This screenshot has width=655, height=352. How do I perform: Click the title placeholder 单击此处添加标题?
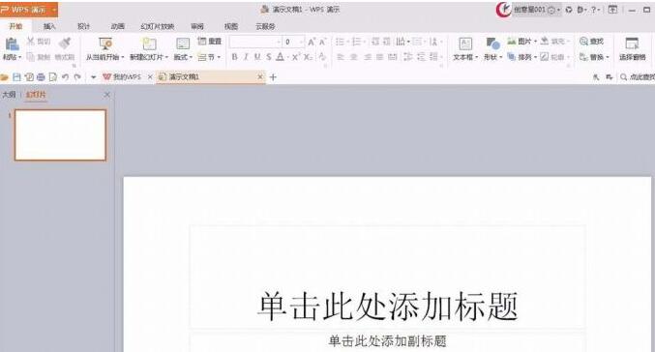pyautogui.click(x=388, y=307)
